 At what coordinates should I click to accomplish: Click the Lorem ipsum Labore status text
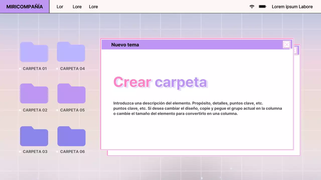coord(292,7)
